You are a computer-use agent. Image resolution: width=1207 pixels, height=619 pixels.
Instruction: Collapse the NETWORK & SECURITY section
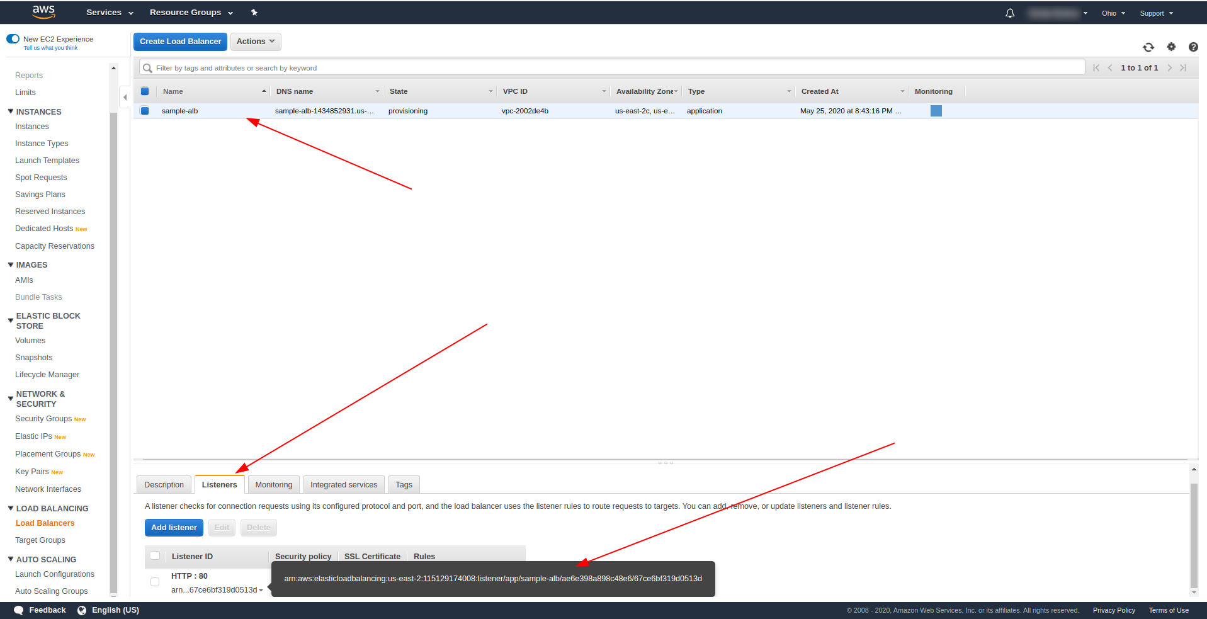point(11,399)
